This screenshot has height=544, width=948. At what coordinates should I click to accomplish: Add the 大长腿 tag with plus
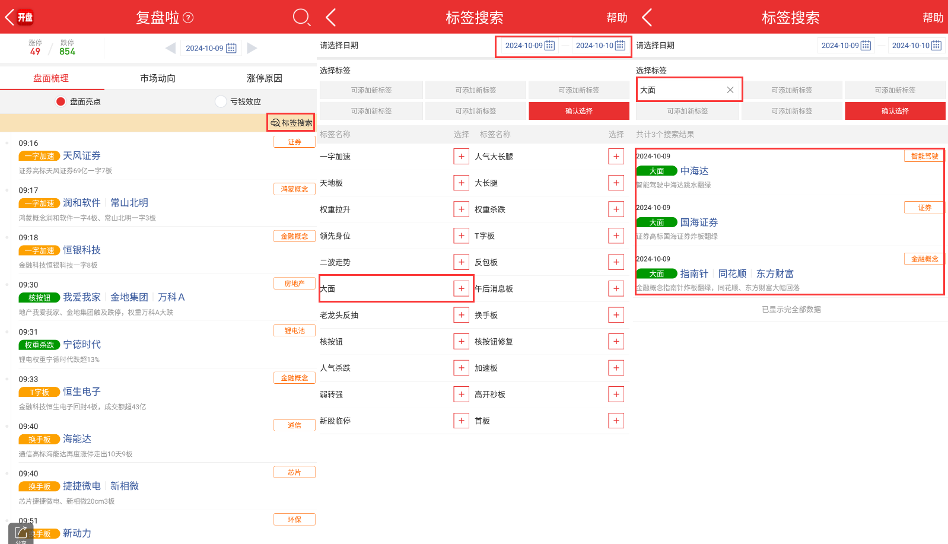[x=616, y=183]
